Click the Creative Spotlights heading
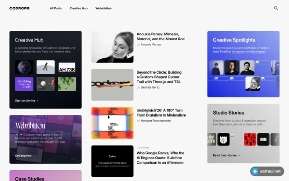 (234, 40)
